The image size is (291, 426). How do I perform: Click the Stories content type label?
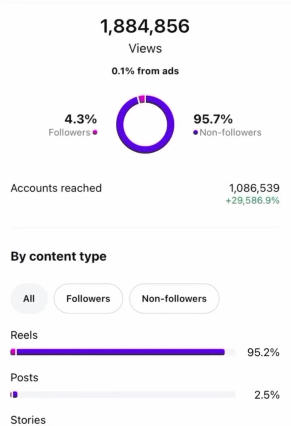(28, 419)
